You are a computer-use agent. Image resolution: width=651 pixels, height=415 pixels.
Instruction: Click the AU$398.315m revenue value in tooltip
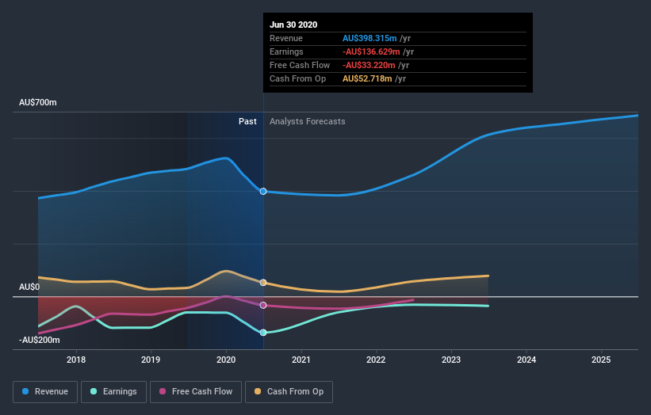click(x=370, y=38)
